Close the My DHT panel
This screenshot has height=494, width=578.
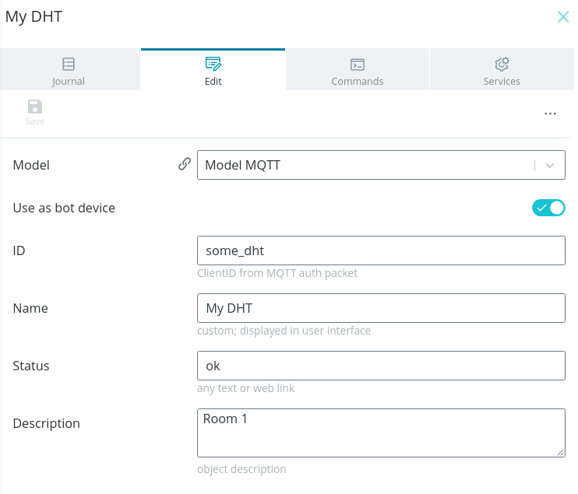563,16
